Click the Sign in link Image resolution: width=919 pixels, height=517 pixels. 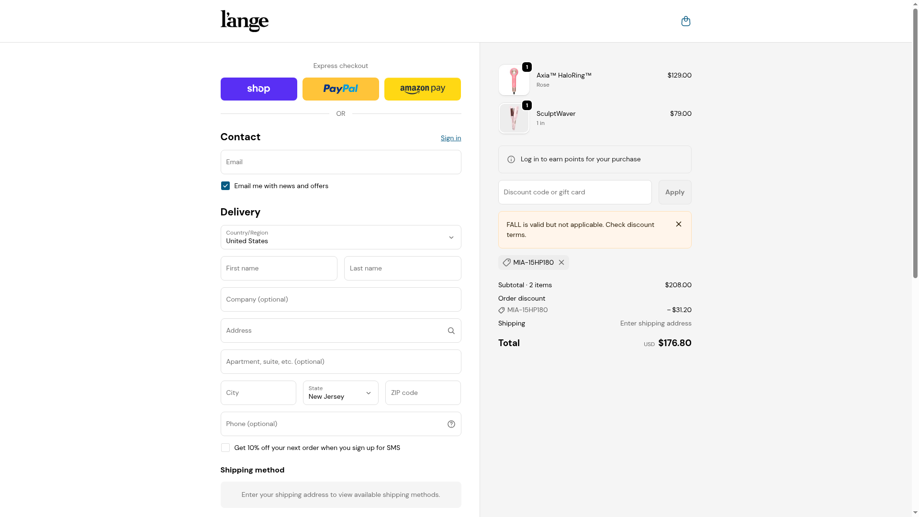450,138
